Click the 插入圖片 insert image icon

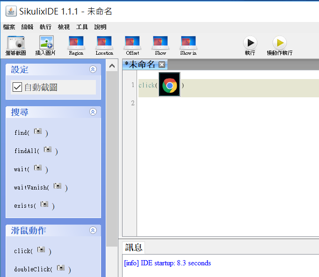(46, 42)
